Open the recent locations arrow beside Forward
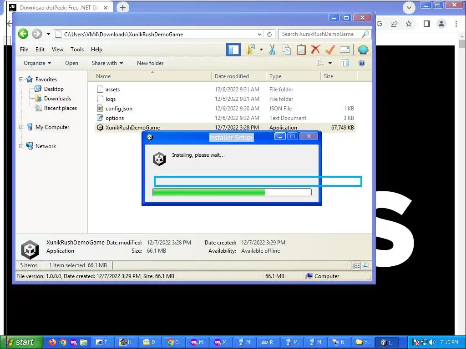The width and height of the screenshot is (466, 349). 48,34
